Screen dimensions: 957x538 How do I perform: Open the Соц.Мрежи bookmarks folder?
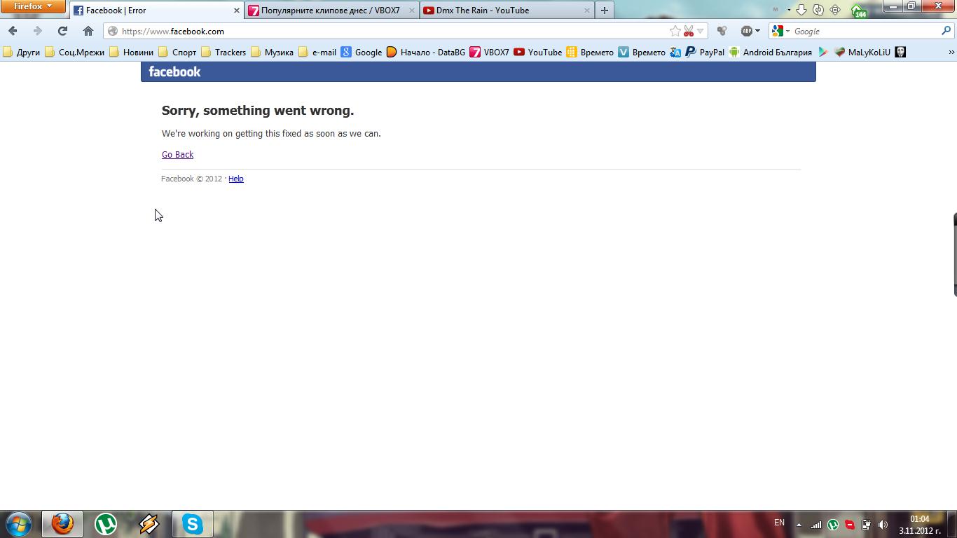tap(74, 52)
